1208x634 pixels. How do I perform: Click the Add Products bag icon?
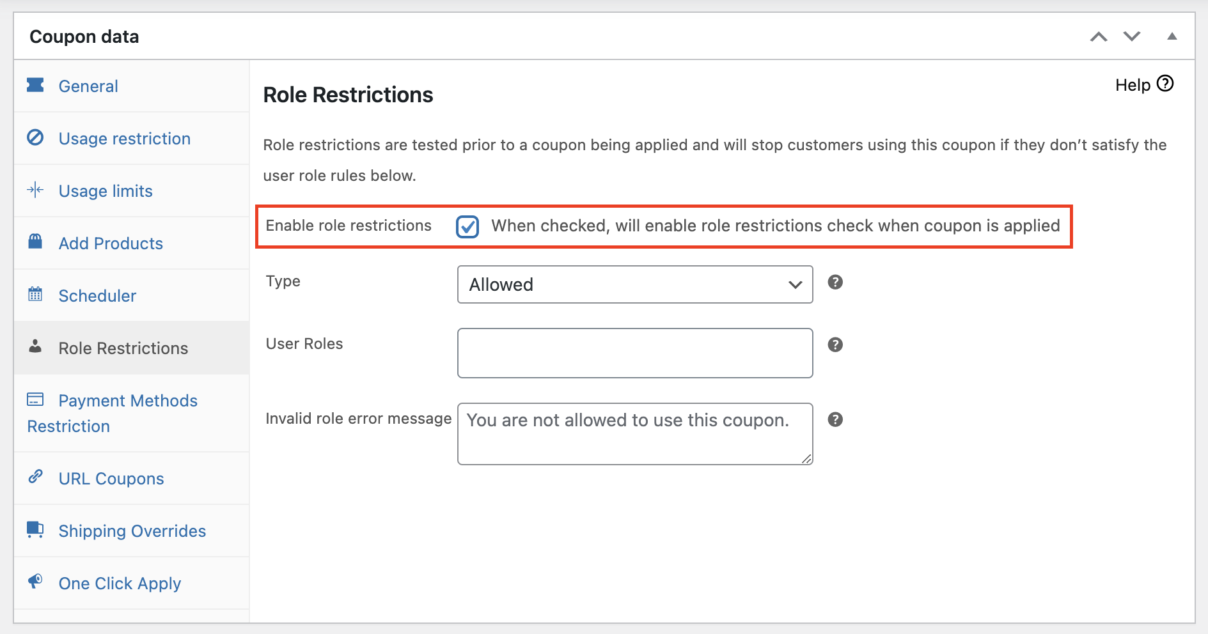[x=35, y=242]
